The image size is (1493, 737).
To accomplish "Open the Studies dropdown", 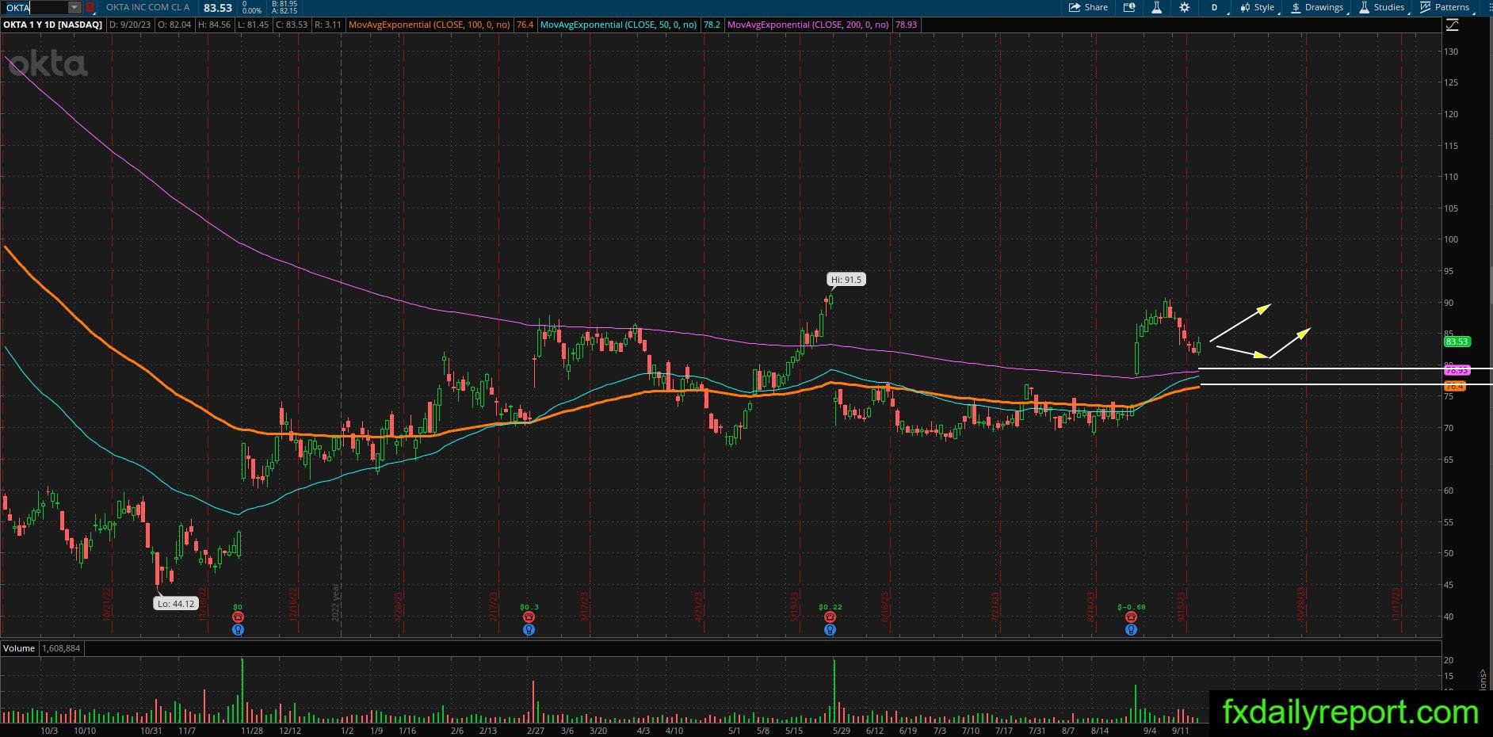I will click(1382, 7).
